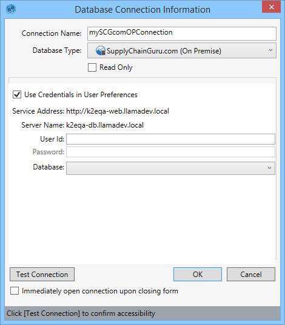Confirm with the OK button
The height and width of the screenshot is (325, 285).
198,274
